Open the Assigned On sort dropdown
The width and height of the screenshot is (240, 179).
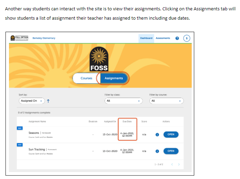pyautogui.click(x=32, y=101)
